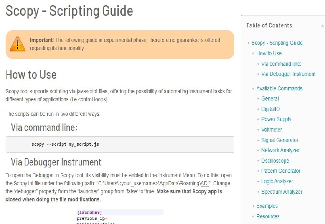Jump to the 'How to Use' contents link
325x224 pixels.
269,53
